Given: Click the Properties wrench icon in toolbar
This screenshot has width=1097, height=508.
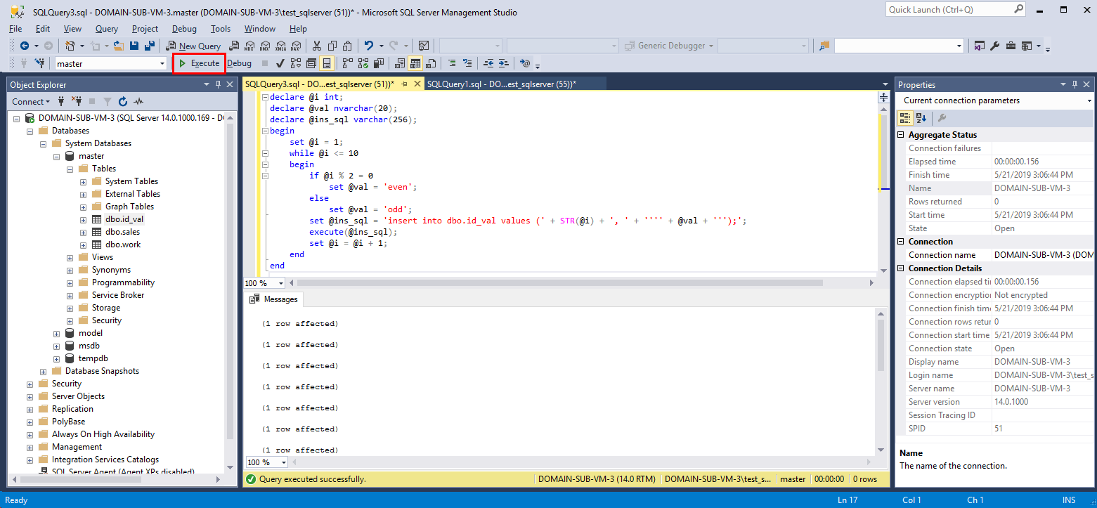Looking at the screenshot, I should click(x=994, y=46).
